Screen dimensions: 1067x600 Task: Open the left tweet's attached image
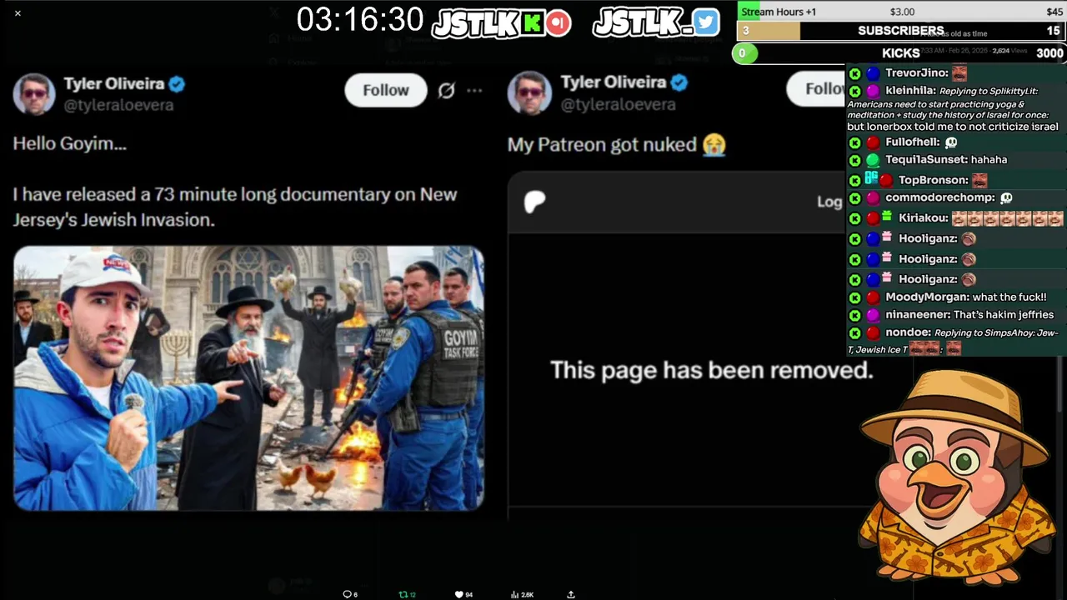[x=248, y=377]
